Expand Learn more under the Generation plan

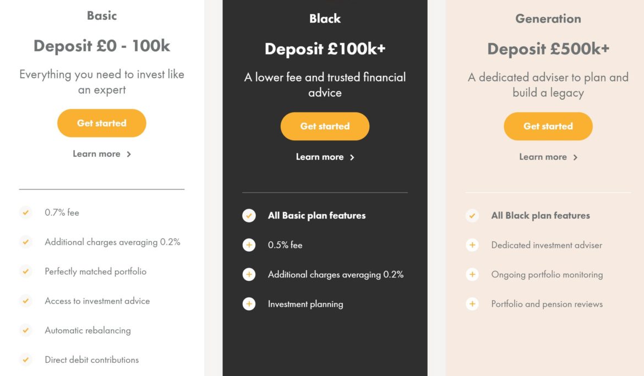[548, 156]
